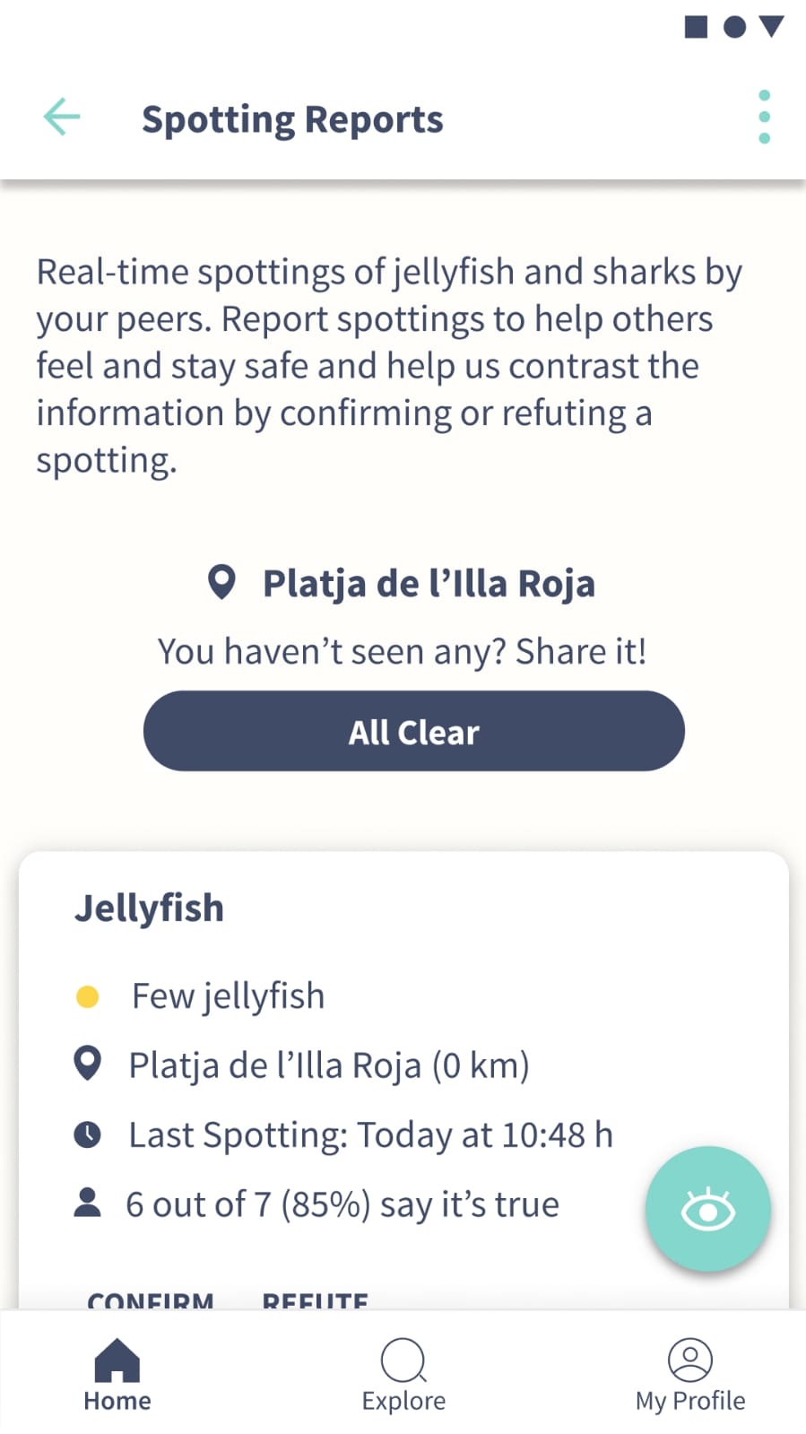Click the triangle status bar icon
Screen dimensions: 806x1434
click(771, 27)
